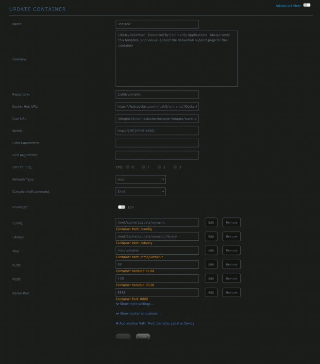The width and height of the screenshot is (320, 364).
Task: Expand Show docker allocations
Action: 138,314
